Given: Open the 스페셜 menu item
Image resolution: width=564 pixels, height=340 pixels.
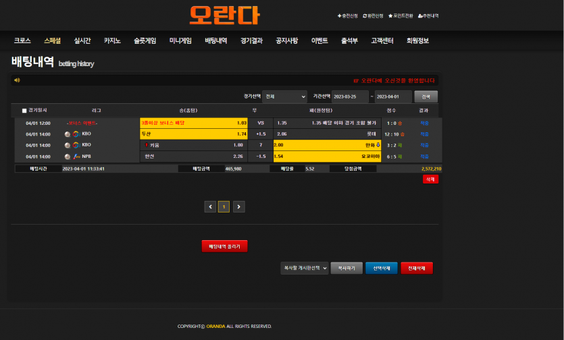Looking at the screenshot, I should 52,40.
